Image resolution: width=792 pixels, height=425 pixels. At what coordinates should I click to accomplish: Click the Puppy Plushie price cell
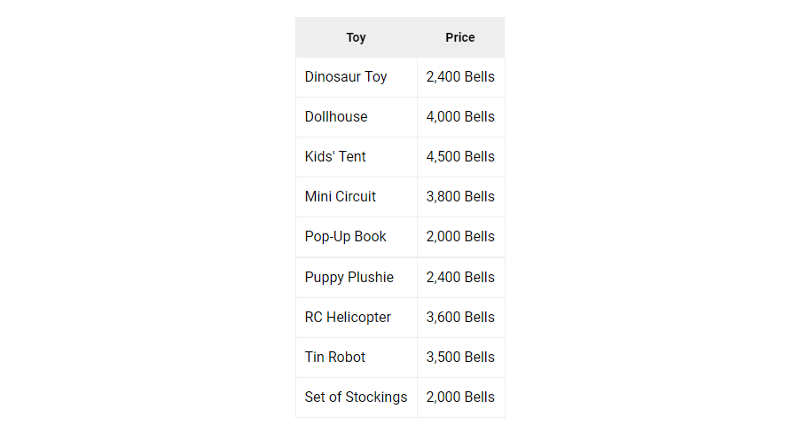(x=460, y=278)
